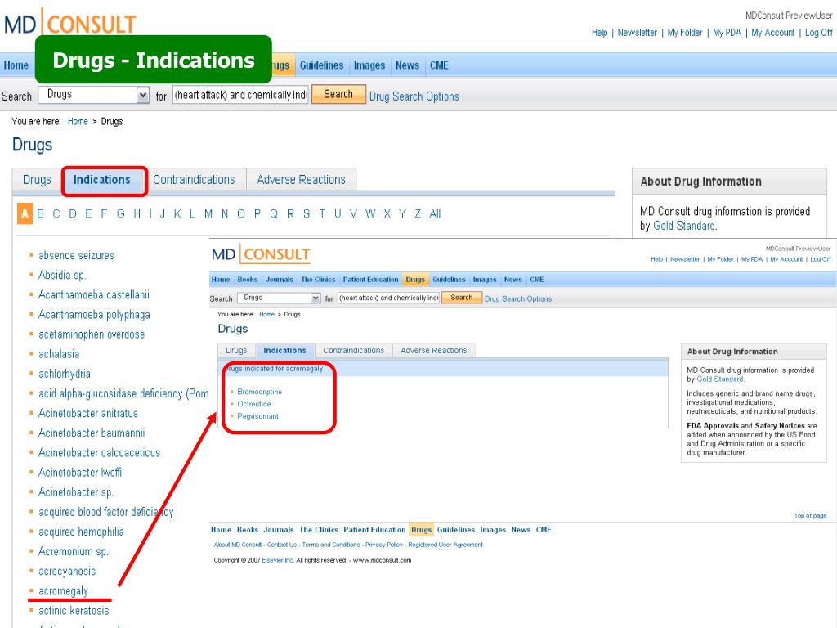The width and height of the screenshot is (837, 628).
Task: Open the 'Acinetobacter lwoffii' indication
Action: tap(81, 473)
